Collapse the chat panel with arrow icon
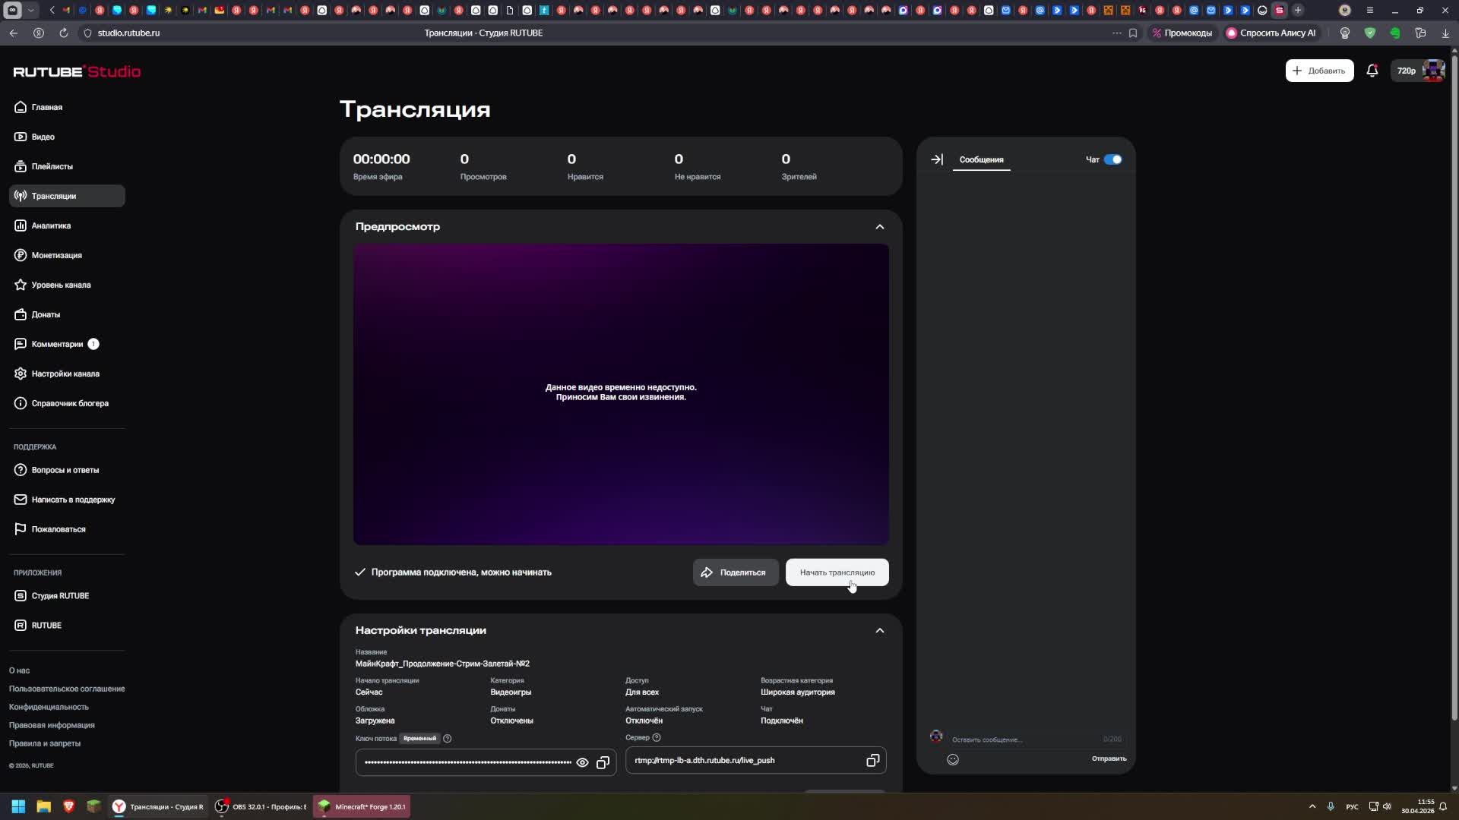This screenshot has width=1459, height=820. click(x=937, y=159)
